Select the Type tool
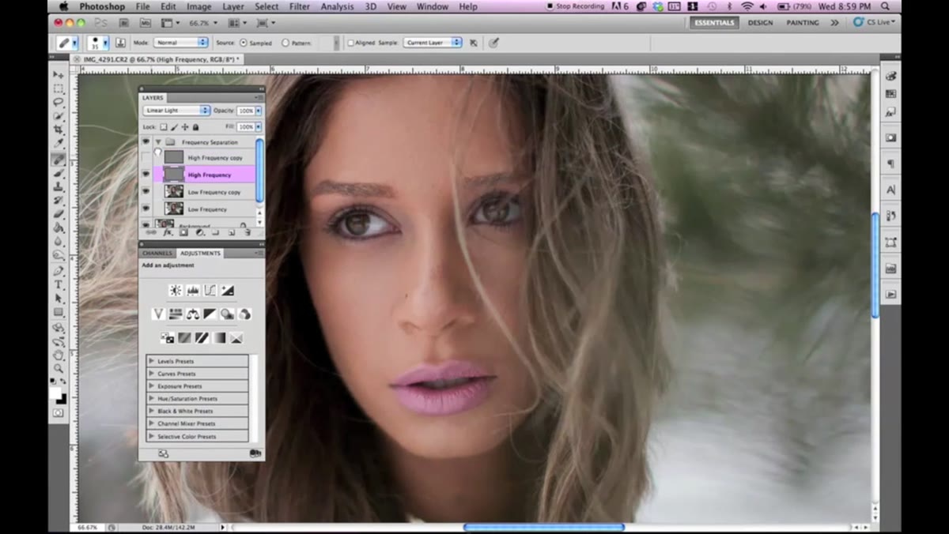 click(x=59, y=284)
